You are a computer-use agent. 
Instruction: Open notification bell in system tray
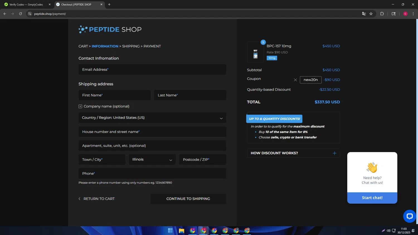[x=413, y=231]
